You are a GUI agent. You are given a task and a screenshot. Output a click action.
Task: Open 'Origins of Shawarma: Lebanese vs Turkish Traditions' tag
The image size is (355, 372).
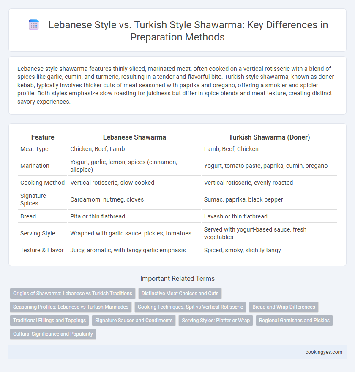point(73,294)
